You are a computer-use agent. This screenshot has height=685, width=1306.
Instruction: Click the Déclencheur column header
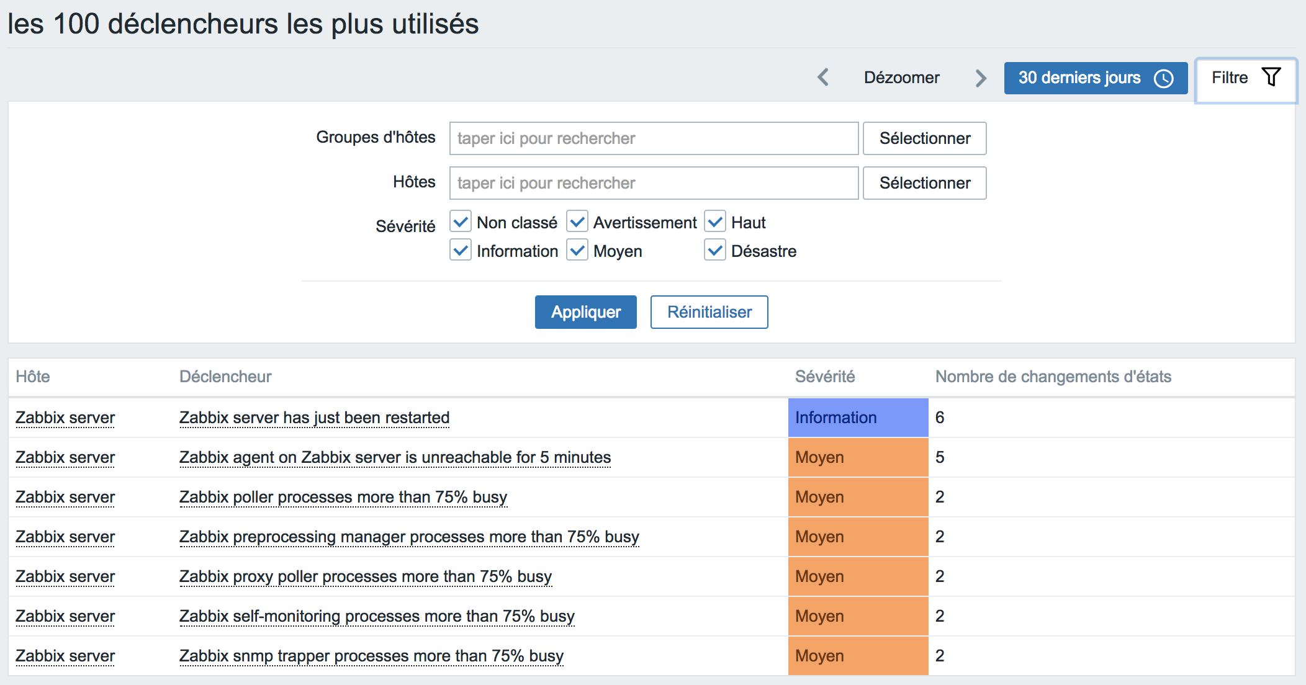coord(225,377)
